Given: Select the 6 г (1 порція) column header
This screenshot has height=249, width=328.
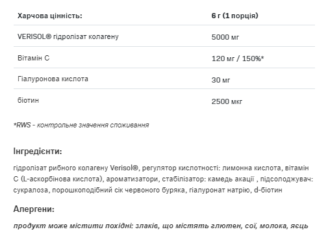Looking at the screenshot, I should coord(234,16).
